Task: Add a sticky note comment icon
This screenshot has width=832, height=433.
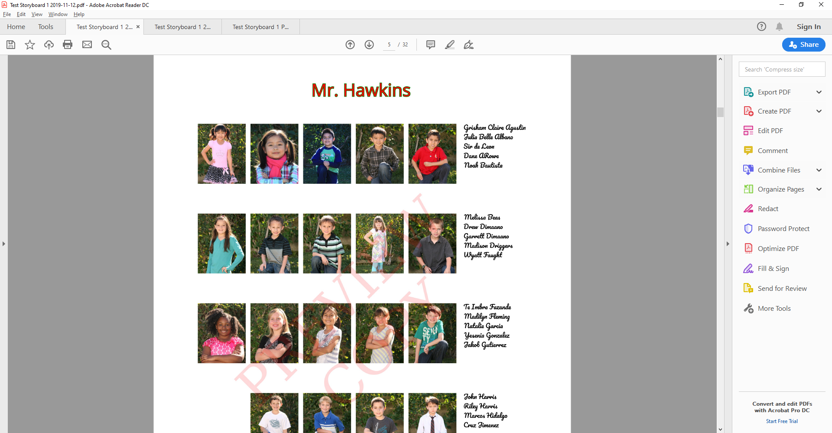Action: pyautogui.click(x=430, y=45)
